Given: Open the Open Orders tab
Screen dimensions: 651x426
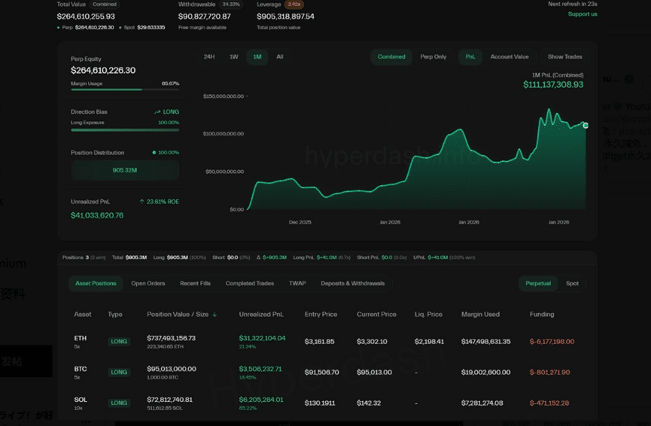Looking at the screenshot, I should tap(148, 284).
